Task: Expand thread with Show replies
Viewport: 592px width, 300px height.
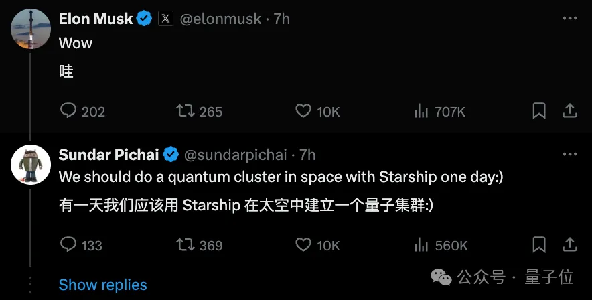Action: pyautogui.click(x=102, y=285)
